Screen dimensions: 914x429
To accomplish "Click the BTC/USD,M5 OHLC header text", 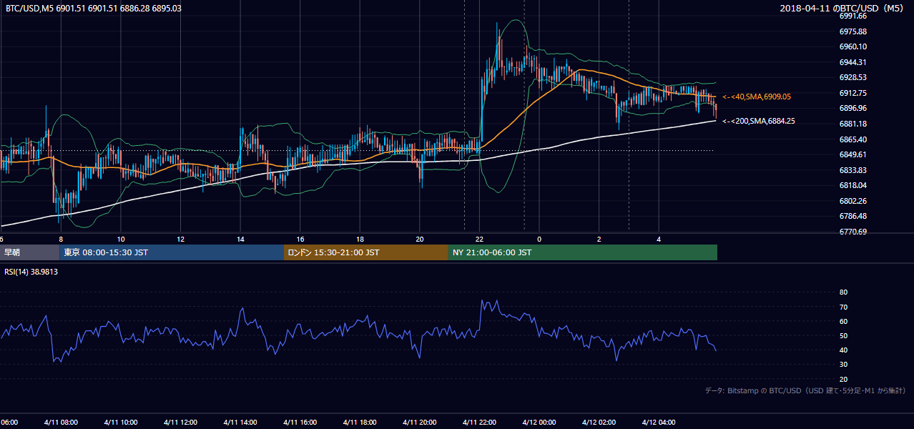I will (x=94, y=8).
